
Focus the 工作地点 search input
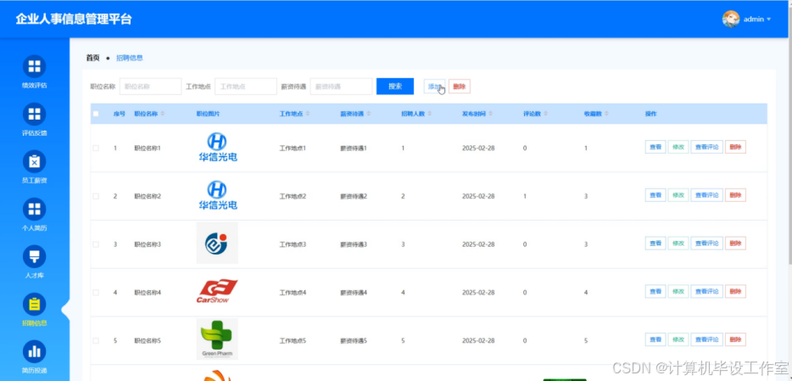coord(246,87)
